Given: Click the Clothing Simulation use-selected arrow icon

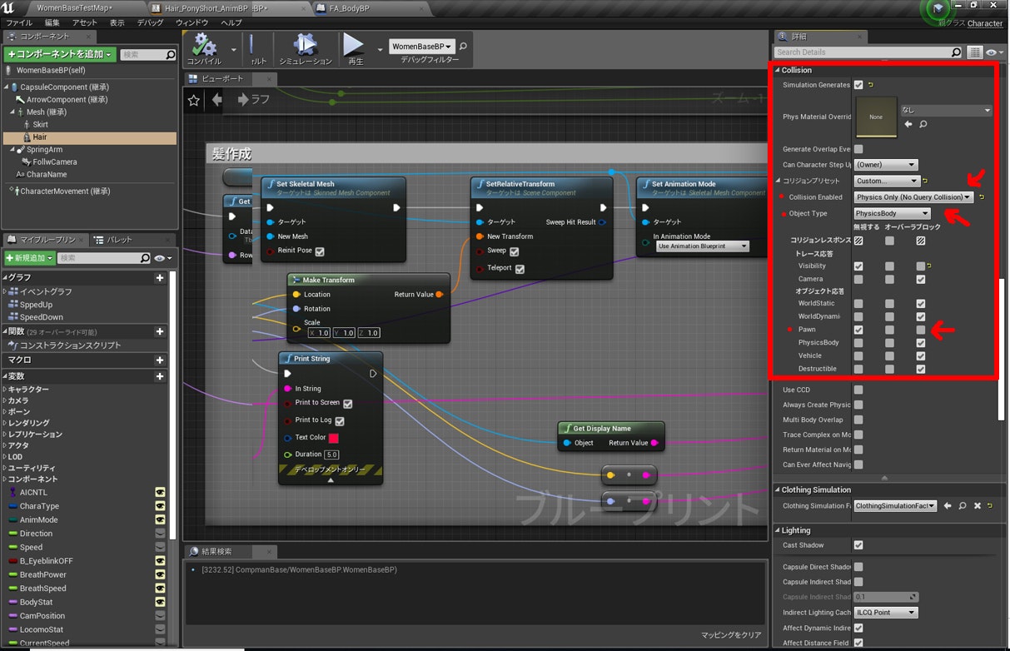Looking at the screenshot, I should (948, 505).
